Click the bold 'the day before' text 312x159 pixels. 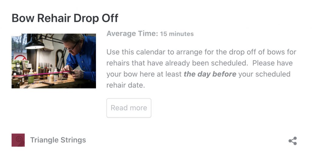click(210, 74)
